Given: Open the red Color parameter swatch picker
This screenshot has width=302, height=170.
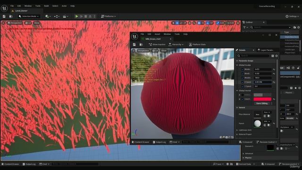Looking at the screenshot, I should coord(262,99).
